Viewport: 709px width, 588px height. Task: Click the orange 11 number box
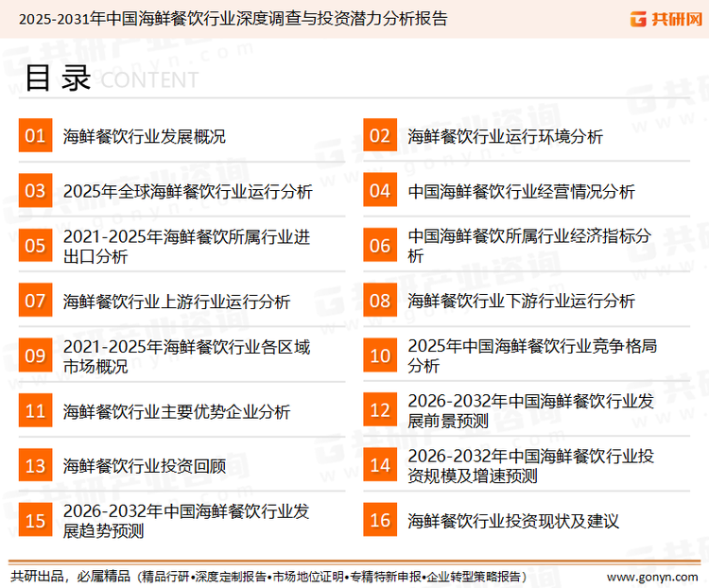35,410
